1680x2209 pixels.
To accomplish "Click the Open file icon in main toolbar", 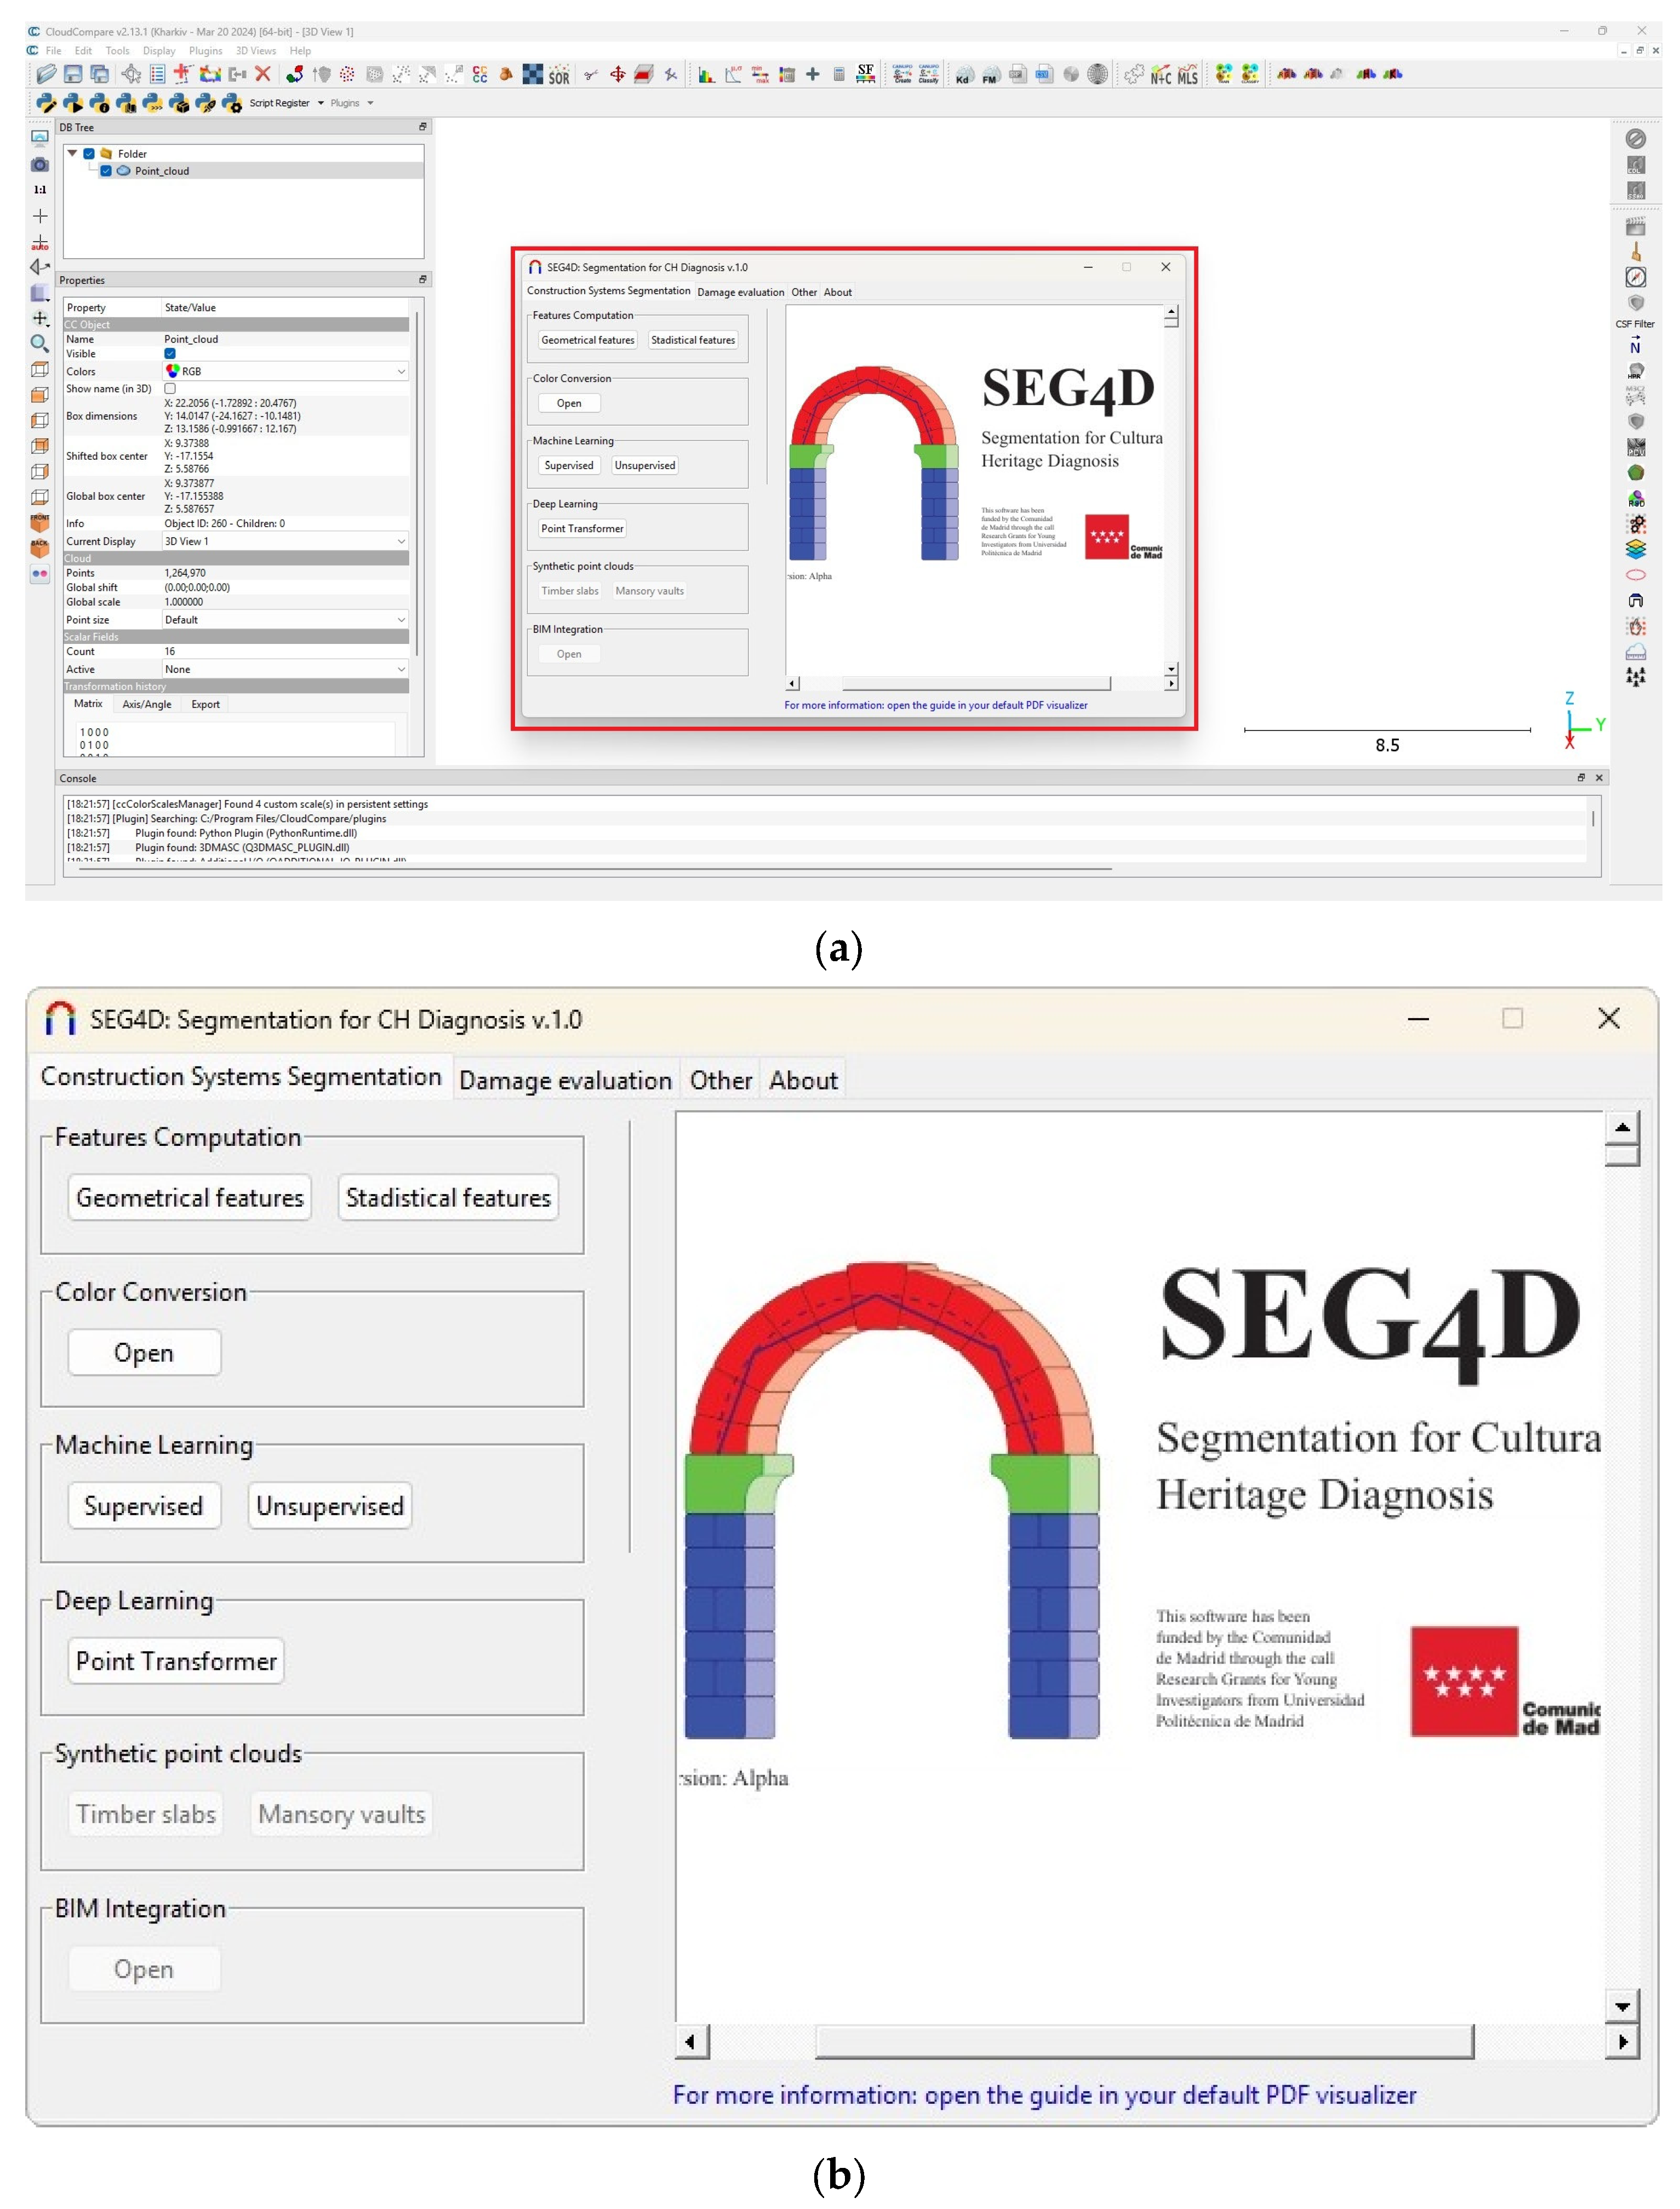I will (x=46, y=74).
